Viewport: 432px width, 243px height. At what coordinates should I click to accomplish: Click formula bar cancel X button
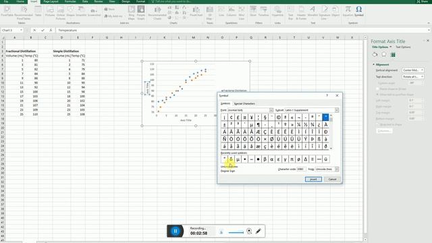(x=34, y=30)
